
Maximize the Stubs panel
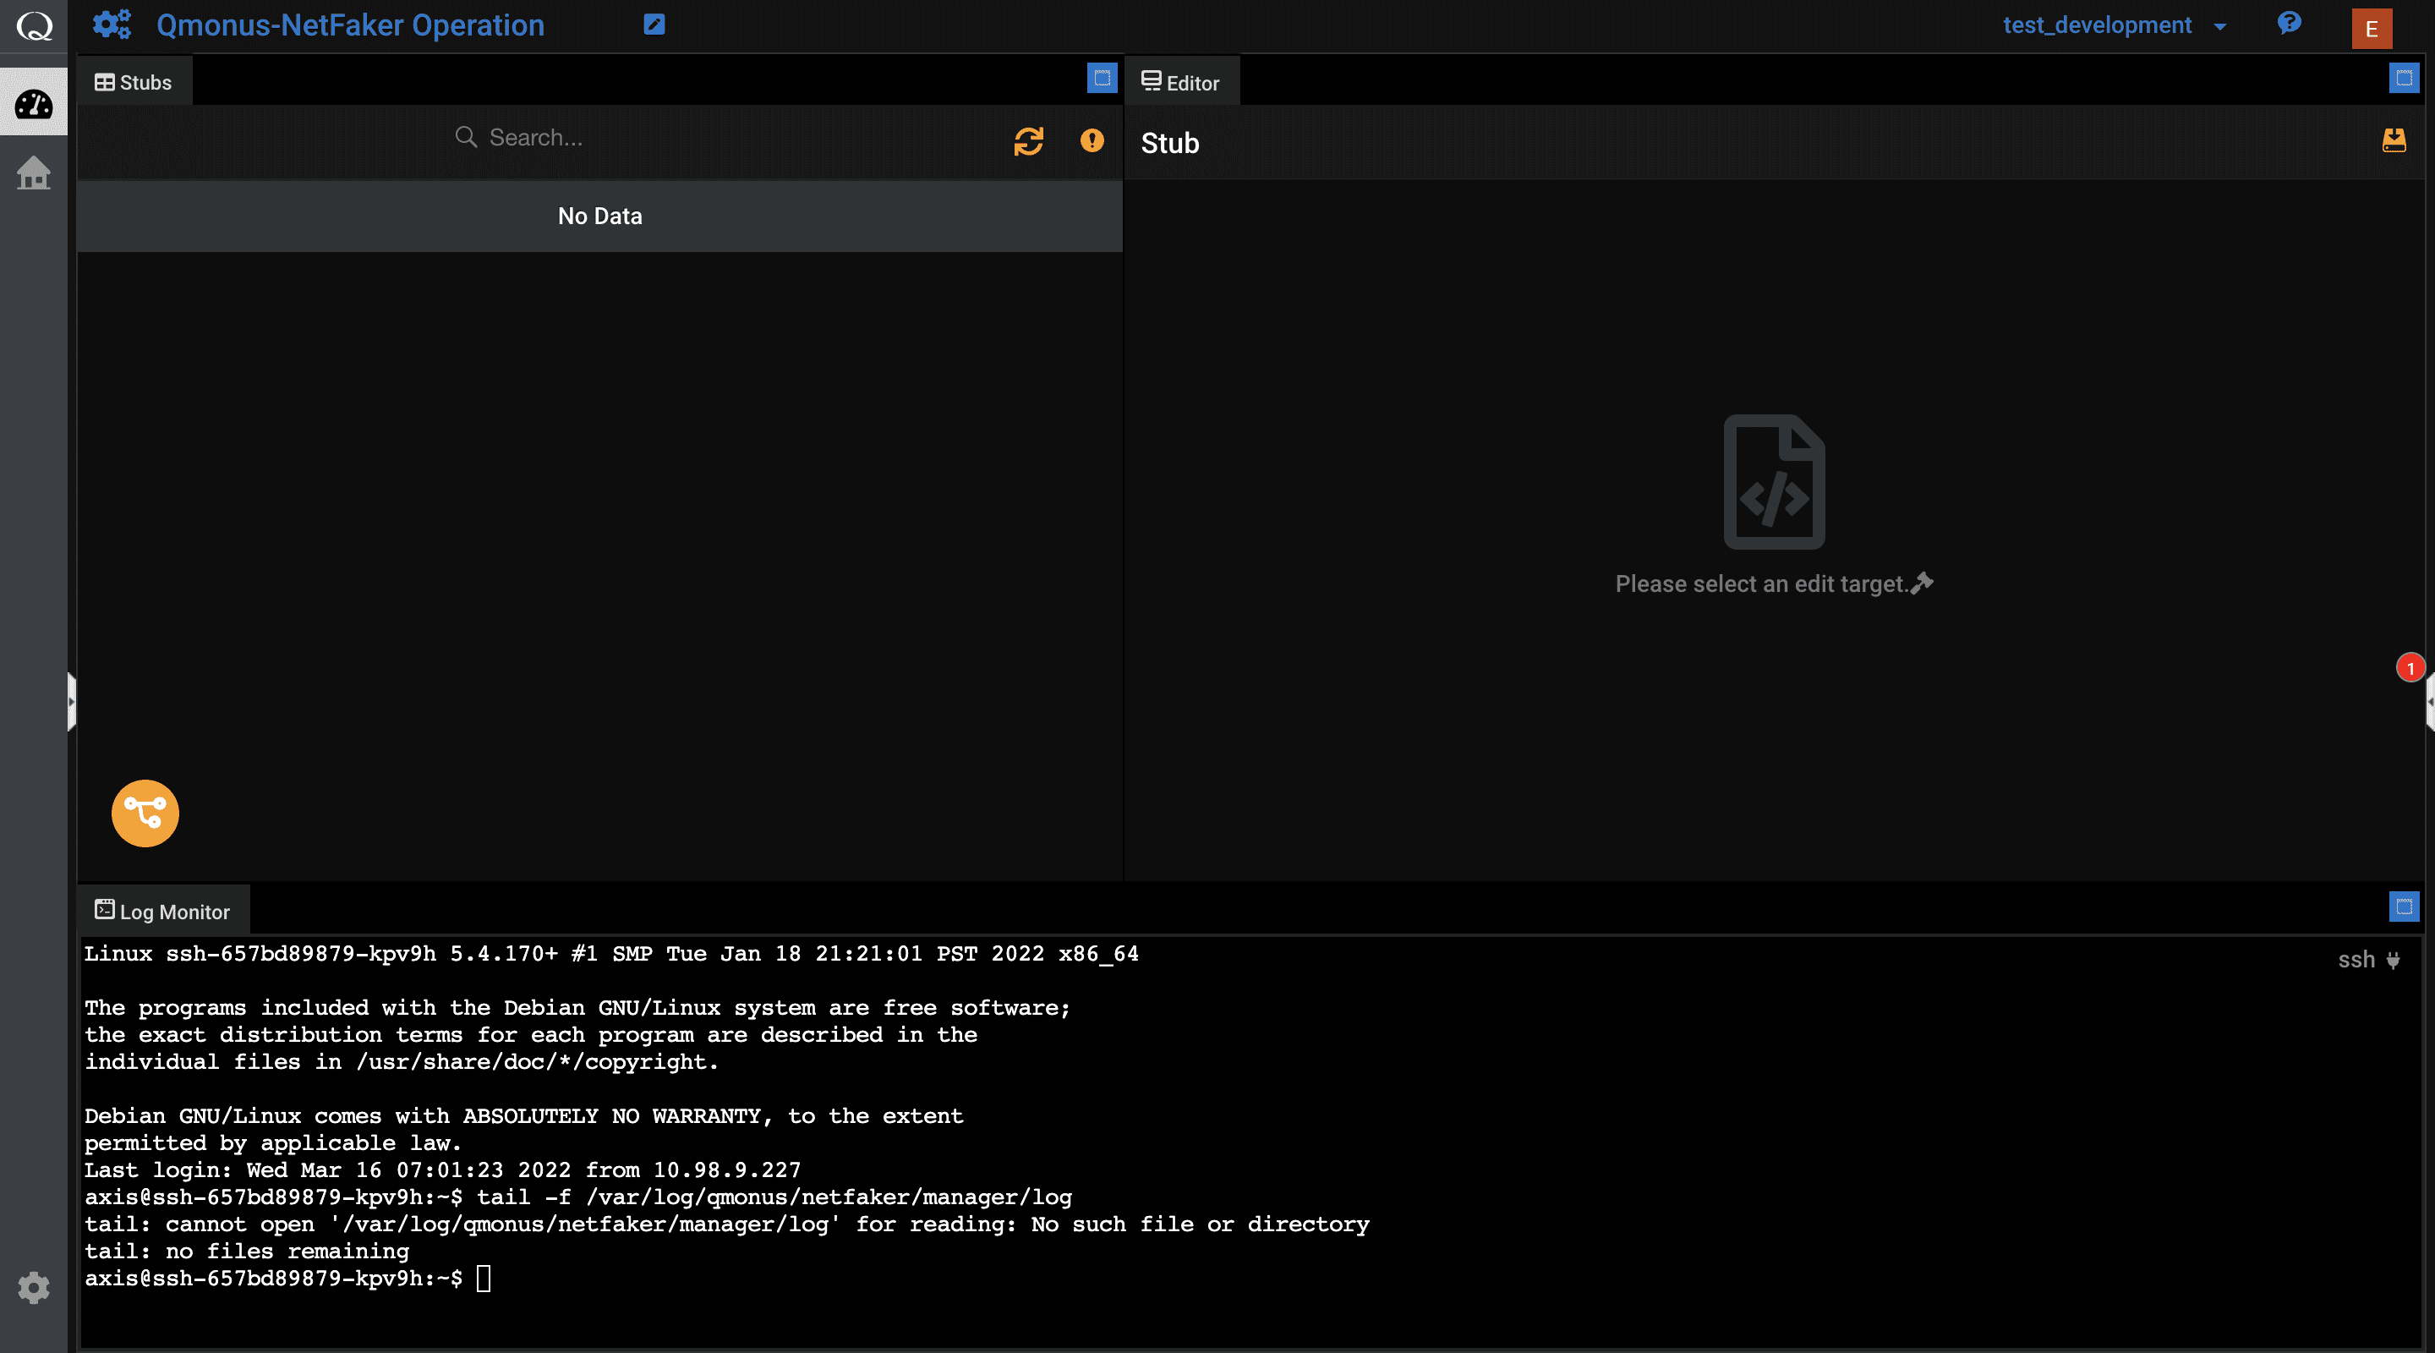pyautogui.click(x=1103, y=78)
